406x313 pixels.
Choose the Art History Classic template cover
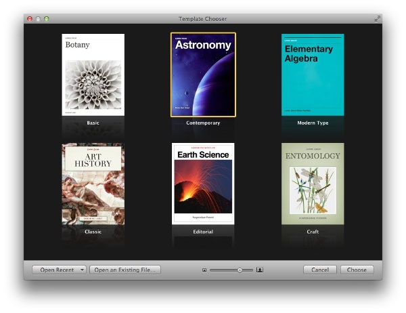[93, 184]
